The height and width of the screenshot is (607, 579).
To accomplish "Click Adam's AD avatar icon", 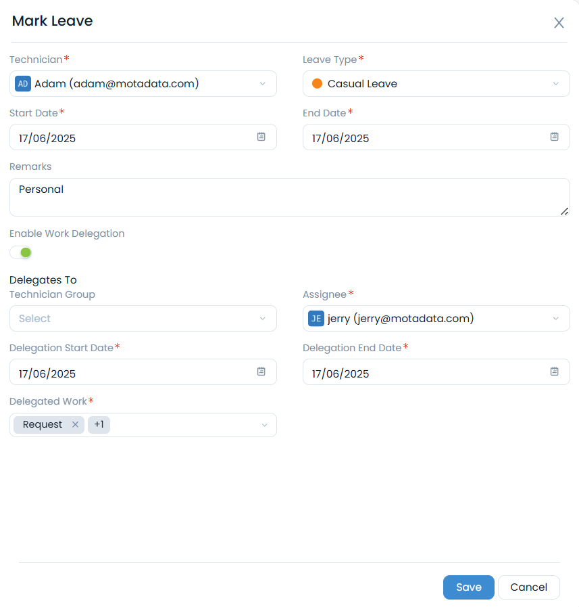I will coord(23,84).
